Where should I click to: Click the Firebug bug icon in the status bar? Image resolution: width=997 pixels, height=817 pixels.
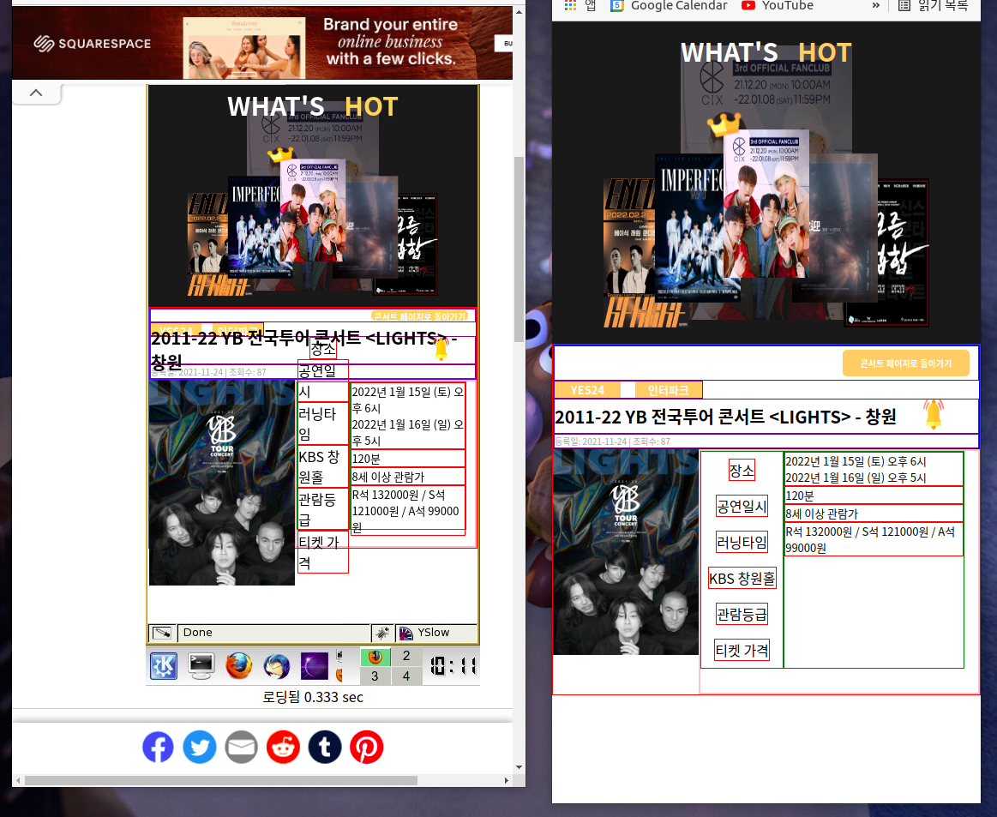[382, 633]
